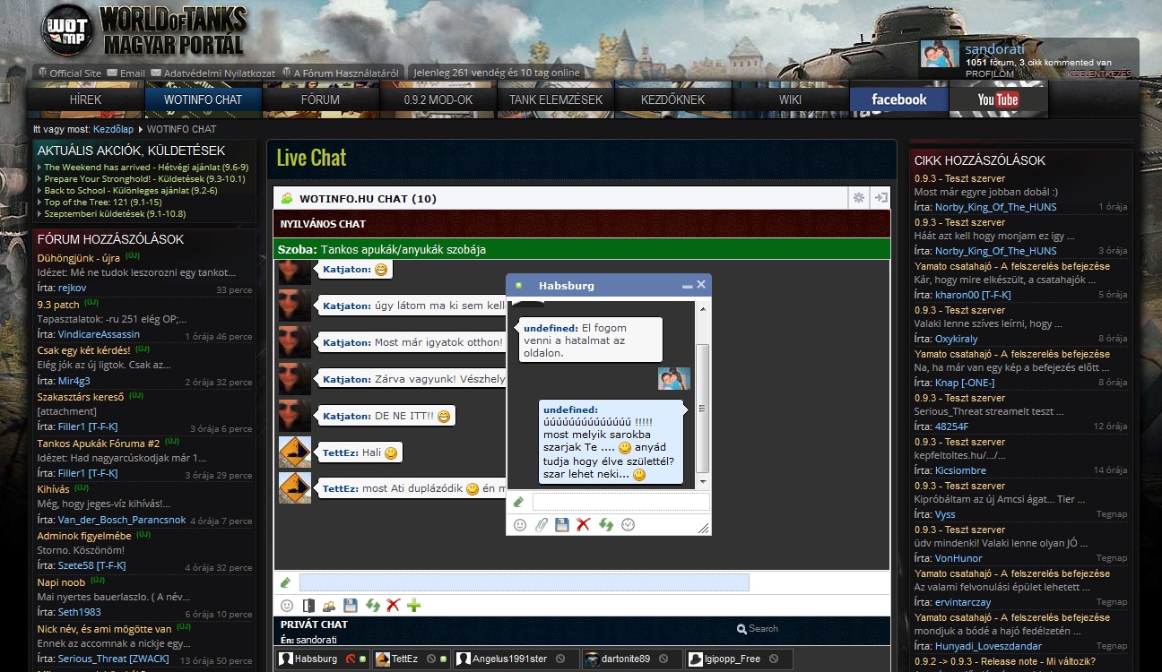This screenshot has width=1162, height=672.
Task: Refresh the Habsburg private chat window
Action: [x=606, y=525]
